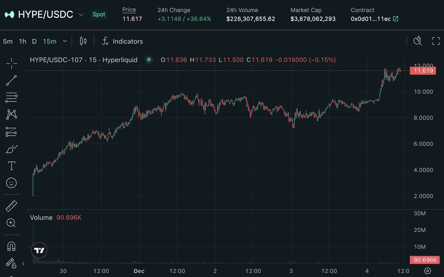Click the 24h Volume value
Image resolution: width=444 pixels, height=277 pixels.
point(251,19)
